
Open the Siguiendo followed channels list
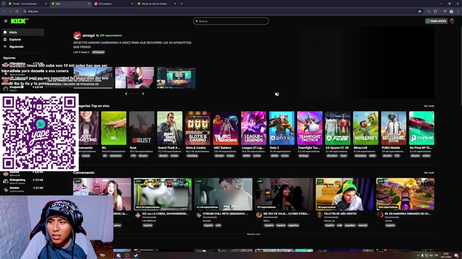click(x=23, y=47)
